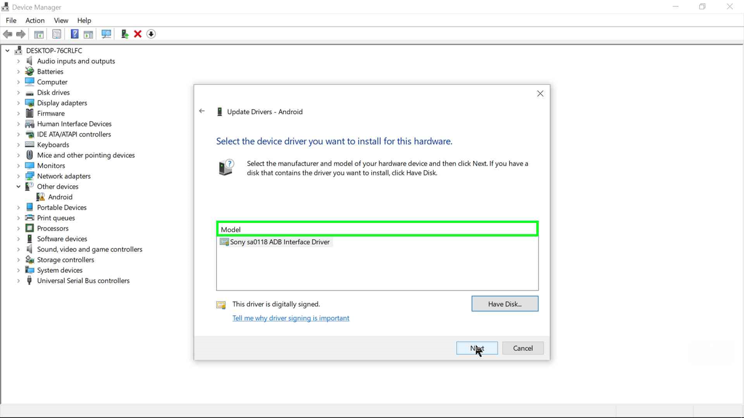Select Human Interface Devices item

[x=74, y=124]
